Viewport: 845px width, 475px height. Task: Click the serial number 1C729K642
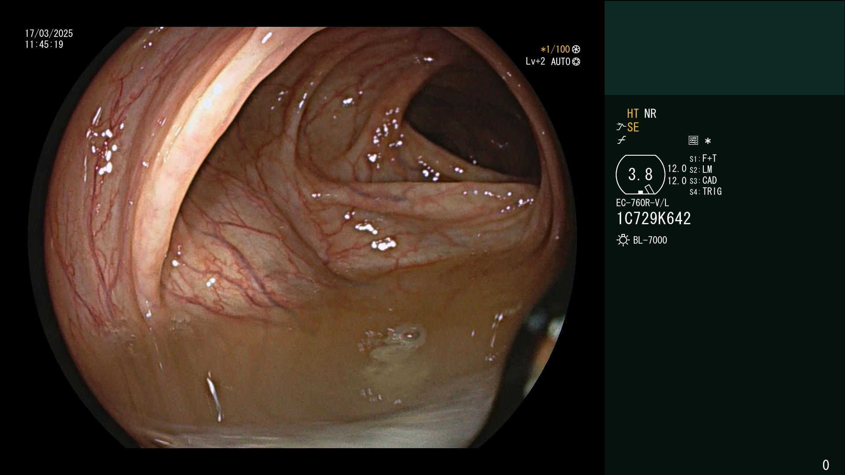pos(654,219)
